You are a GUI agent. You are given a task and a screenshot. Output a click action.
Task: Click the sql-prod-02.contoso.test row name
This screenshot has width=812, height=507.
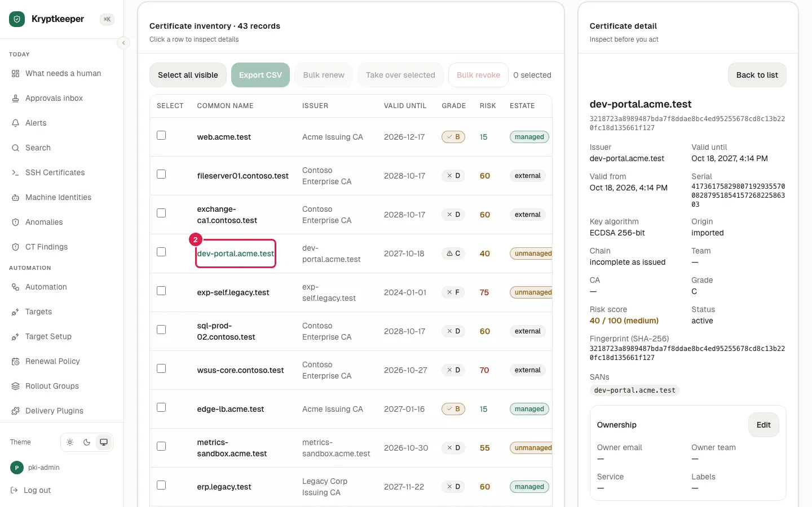pyautogui.click(x=226, y=331)
